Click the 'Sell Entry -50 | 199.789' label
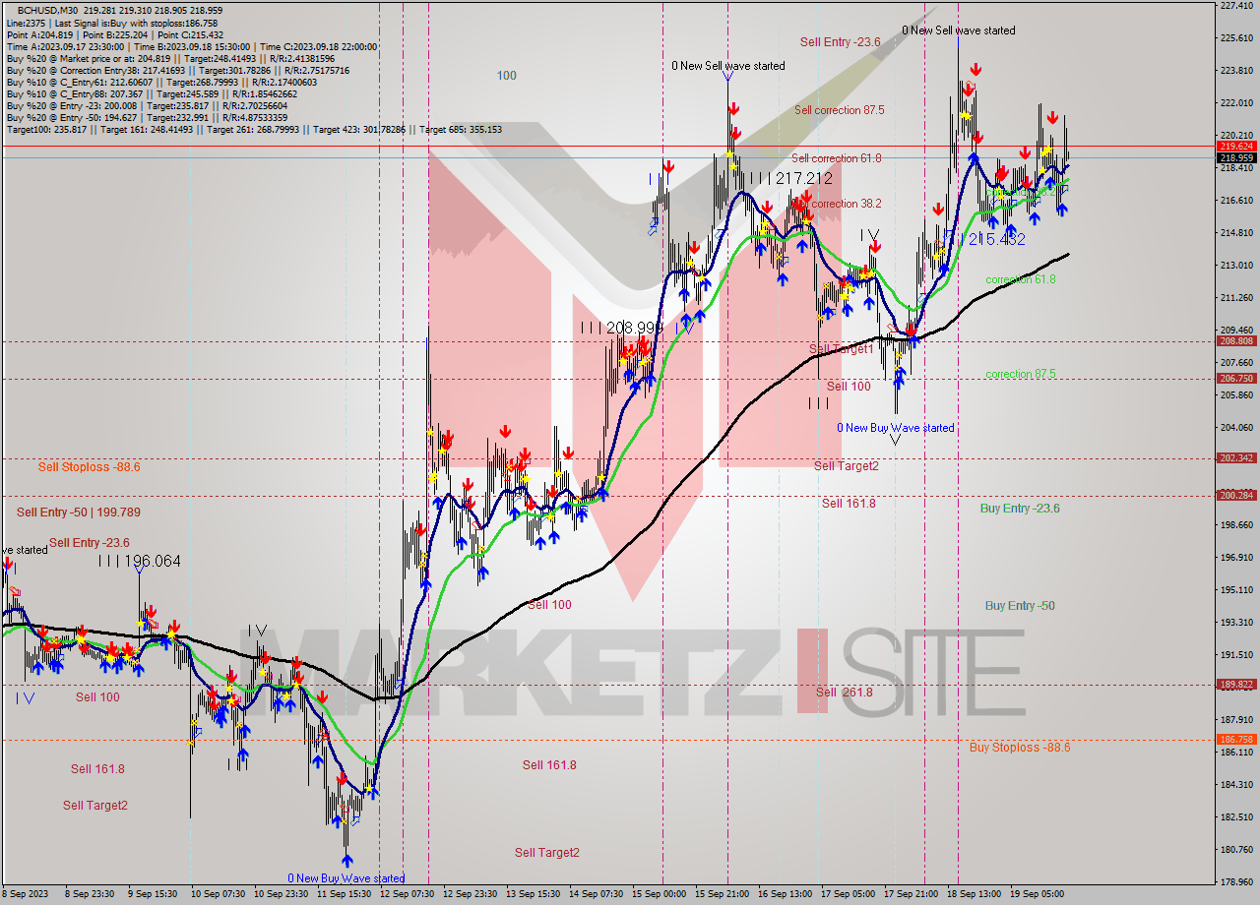This screenshot has width=1260, height=905. coord(78,513)
